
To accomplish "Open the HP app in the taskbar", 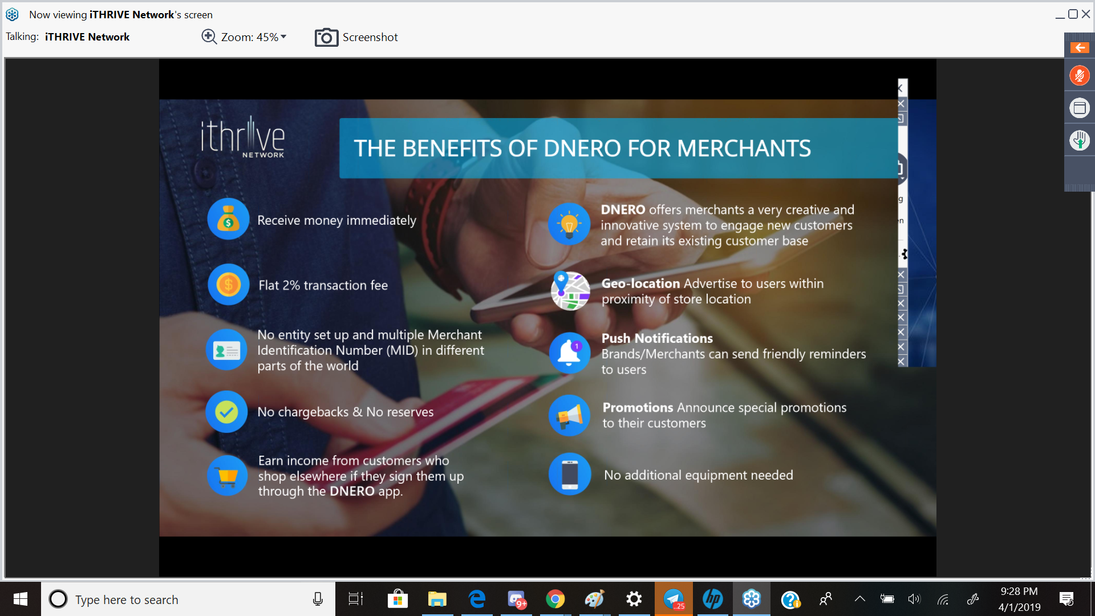I will point(712,599).
